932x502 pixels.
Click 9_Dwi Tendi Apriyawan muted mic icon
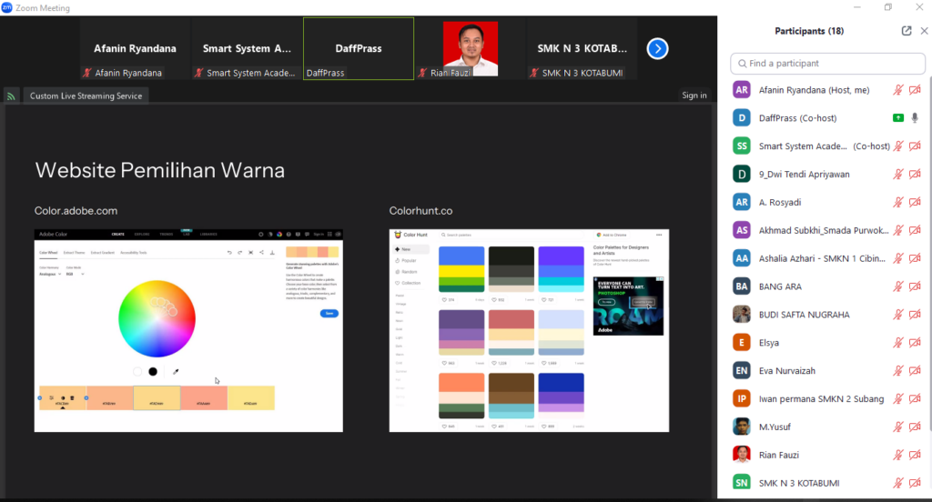(898, 174)
